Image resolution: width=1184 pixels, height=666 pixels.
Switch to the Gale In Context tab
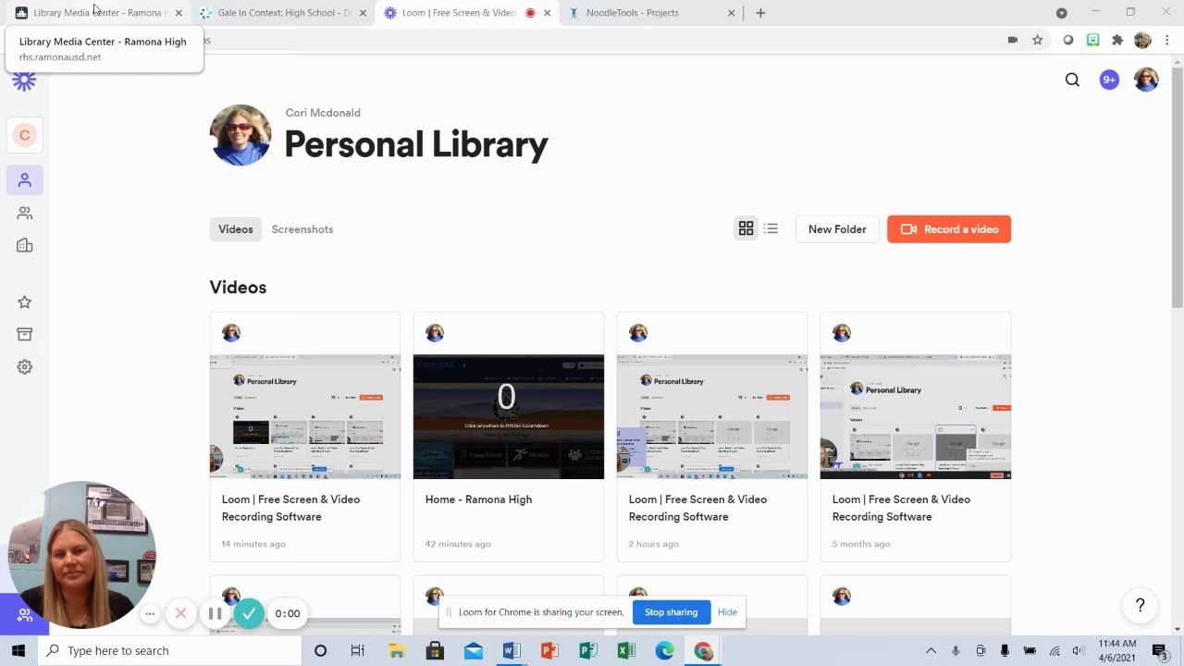tap(282, 13)
